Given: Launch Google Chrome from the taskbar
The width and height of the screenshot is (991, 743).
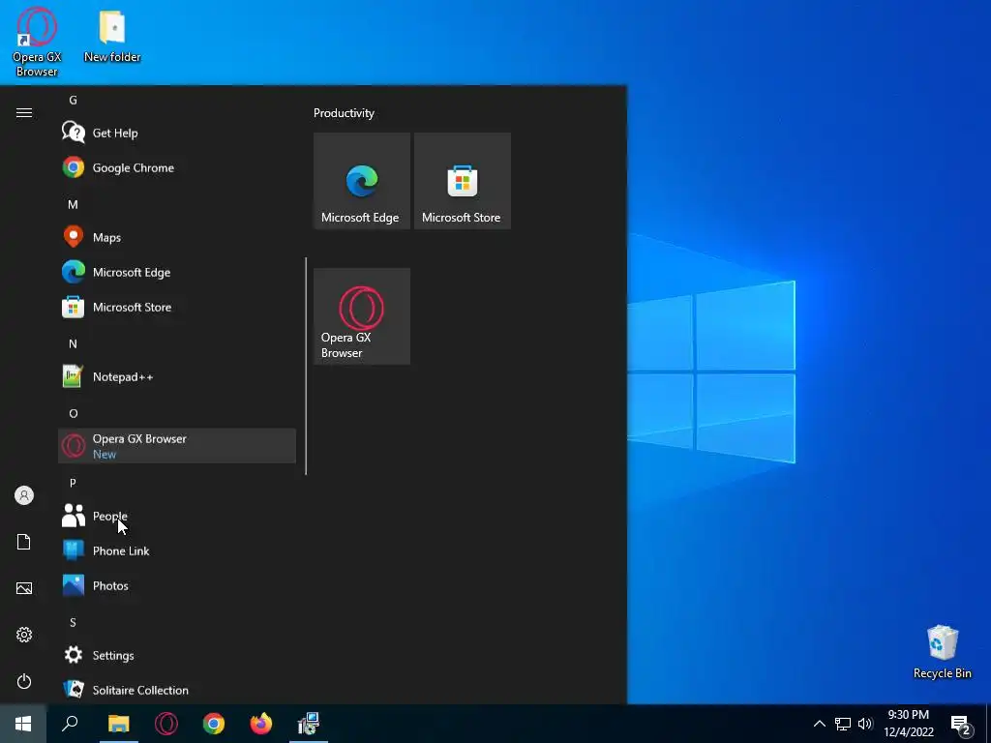Looking at the screenshot, I should coord(214,724).
